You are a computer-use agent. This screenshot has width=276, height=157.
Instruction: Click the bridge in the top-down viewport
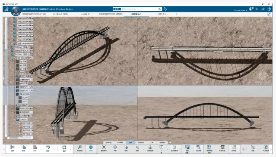[x=211, y=49]
